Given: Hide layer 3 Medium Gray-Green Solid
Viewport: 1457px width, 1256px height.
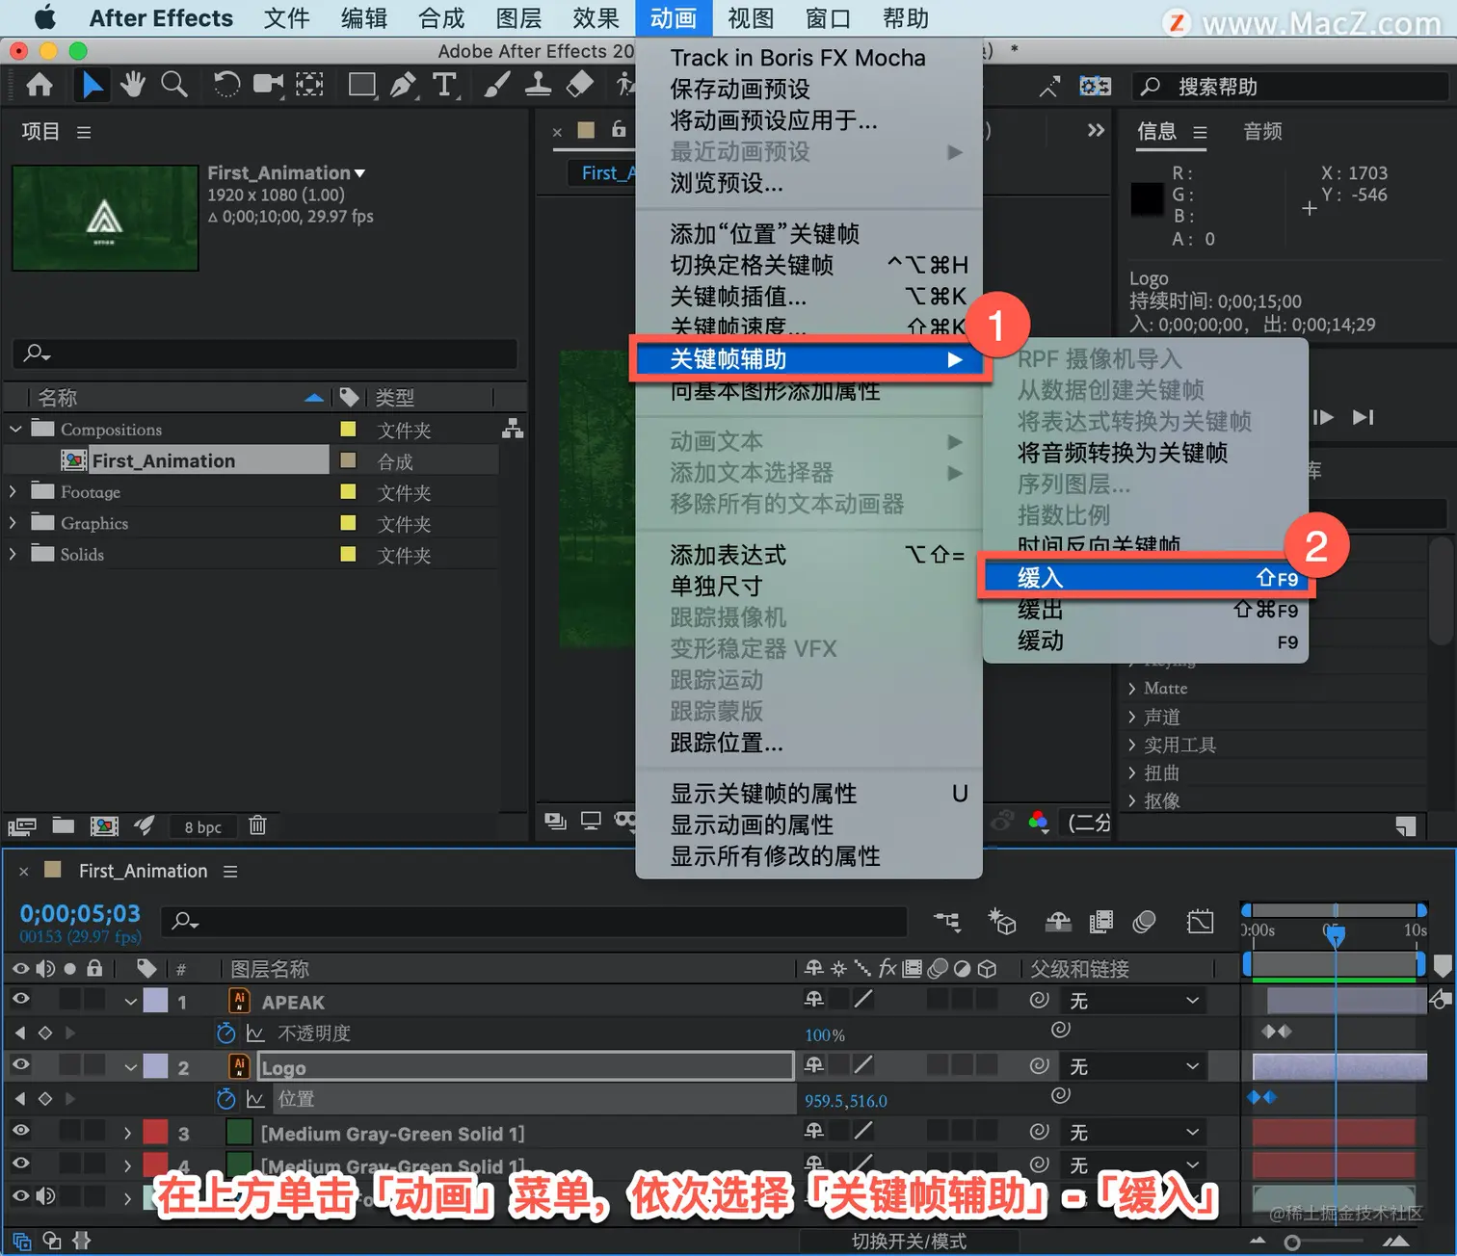Looking at the screenshot, I should coord(20,1131).
